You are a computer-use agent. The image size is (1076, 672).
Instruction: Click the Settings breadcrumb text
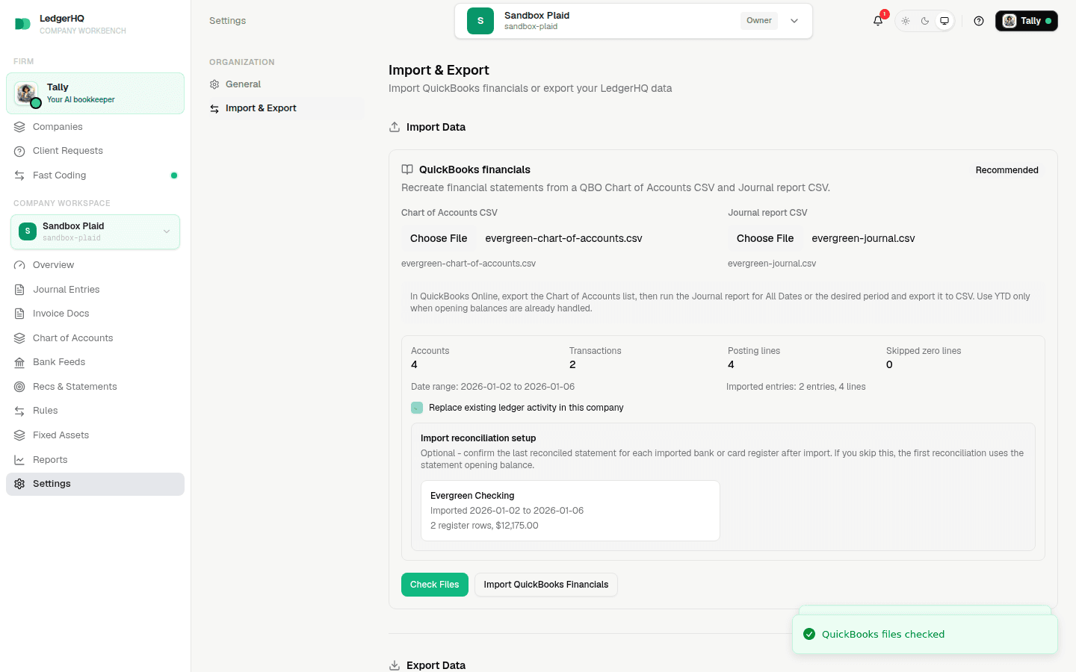227,21
